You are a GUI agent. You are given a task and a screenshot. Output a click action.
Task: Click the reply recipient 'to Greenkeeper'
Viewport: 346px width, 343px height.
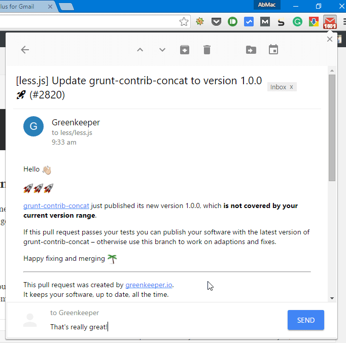point(75,313)
